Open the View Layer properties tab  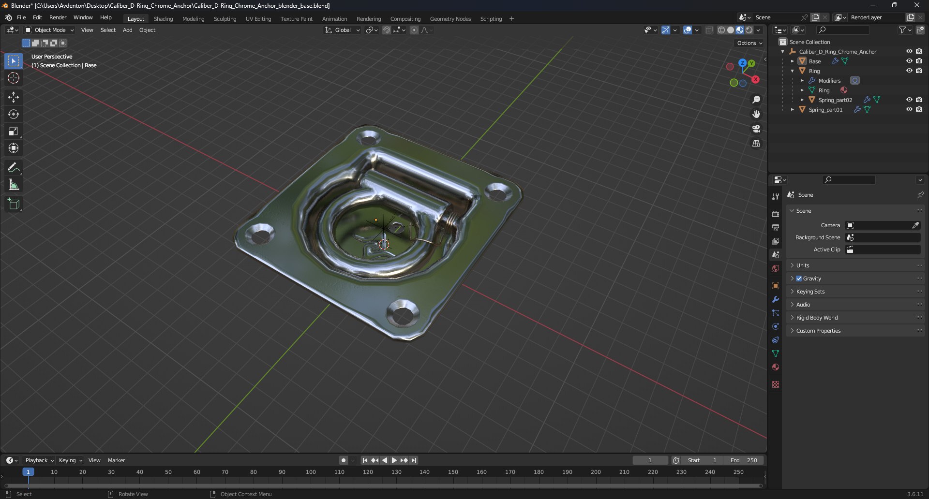click(x=776, y=241)
